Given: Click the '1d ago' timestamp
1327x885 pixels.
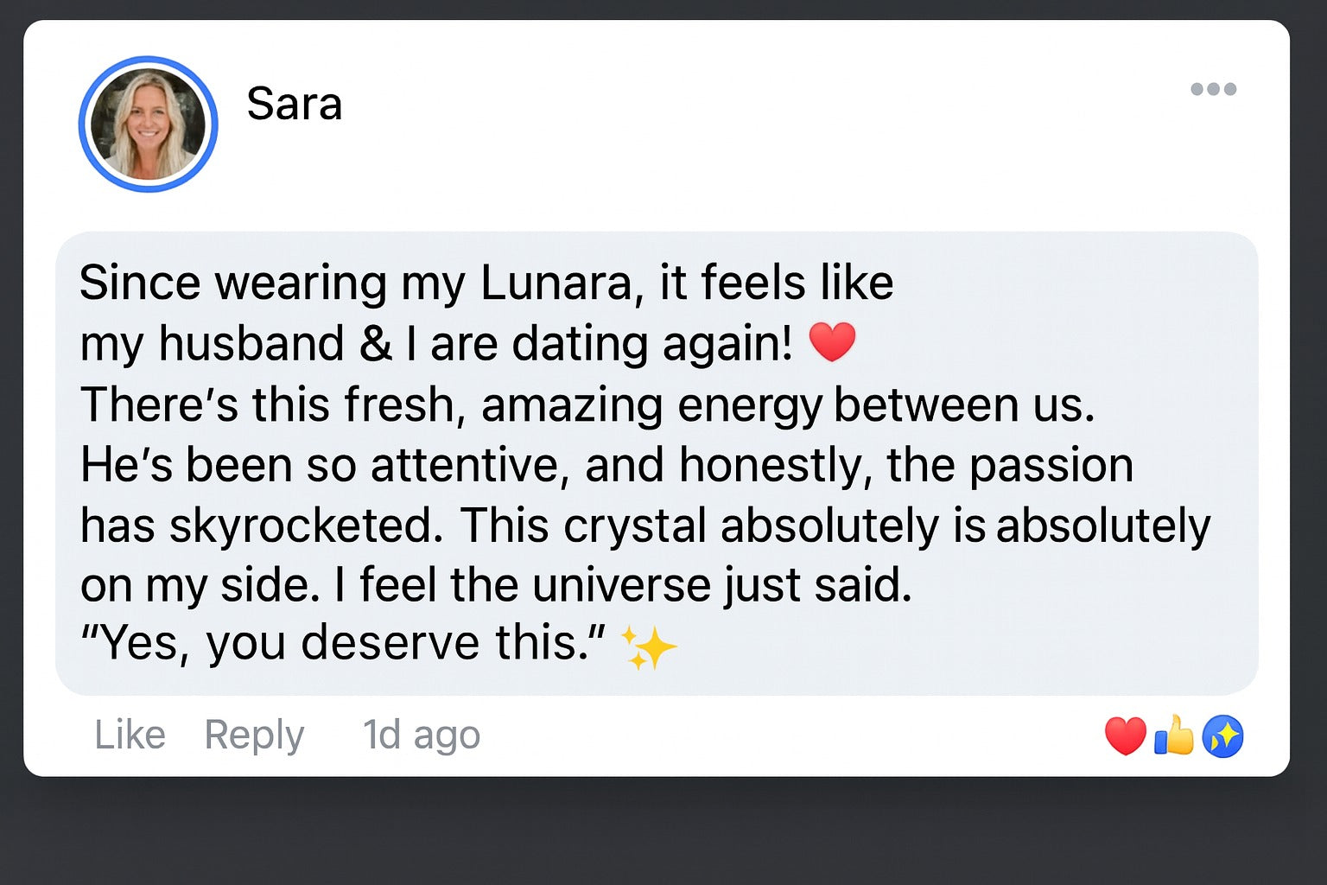Looking at the screenshot, I should pos(421,735).
